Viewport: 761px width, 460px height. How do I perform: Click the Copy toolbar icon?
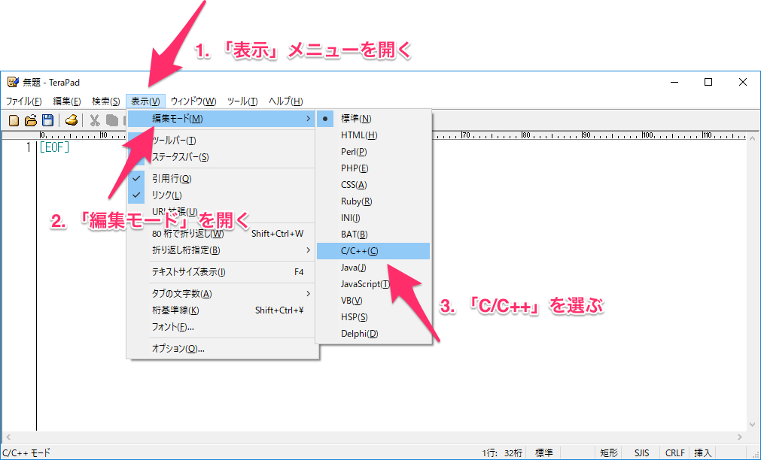tap(111, 120)
